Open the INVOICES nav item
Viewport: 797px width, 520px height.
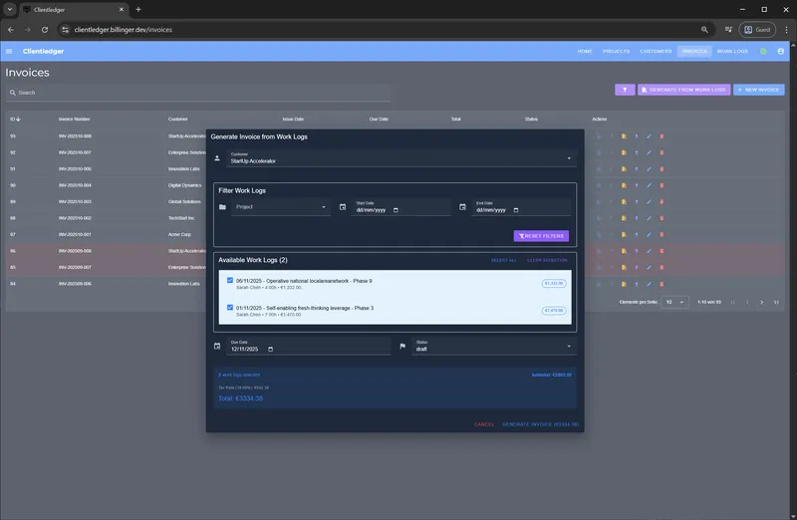tap(694, 52)
